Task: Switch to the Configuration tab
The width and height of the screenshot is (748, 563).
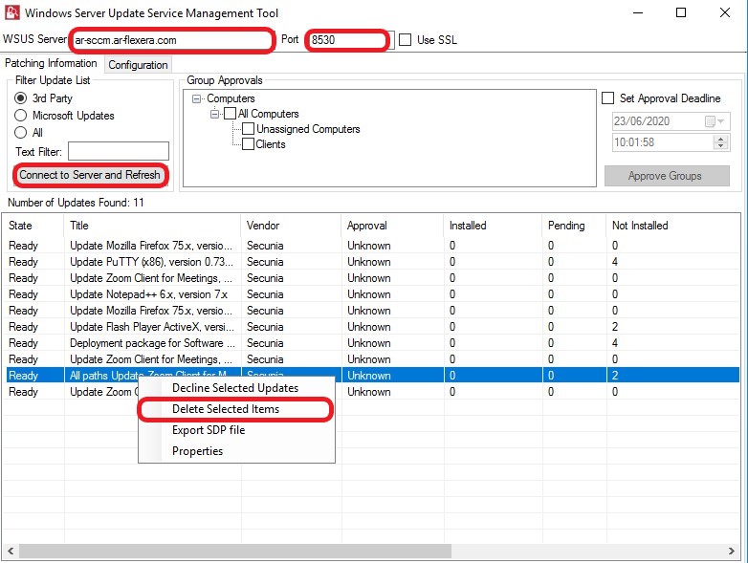Action: pyautogui.click(x=138, y=65)
